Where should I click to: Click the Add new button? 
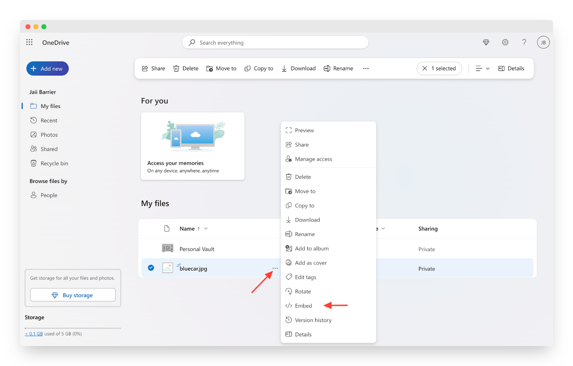point(47,68)
